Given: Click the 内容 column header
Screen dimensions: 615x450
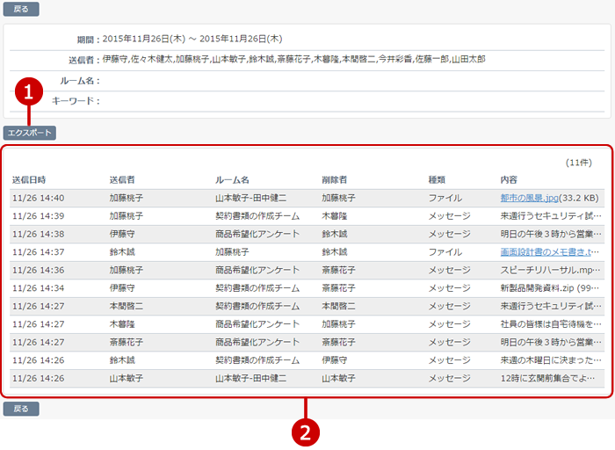Looking at the screenshot, I should point(509,180).
